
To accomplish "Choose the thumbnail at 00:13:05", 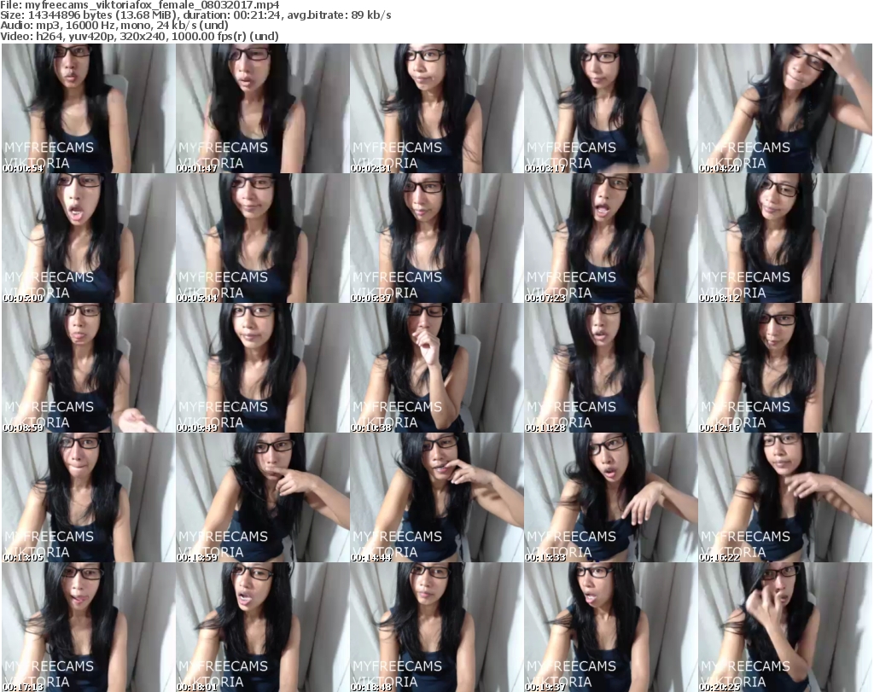I will click(88, 497).
